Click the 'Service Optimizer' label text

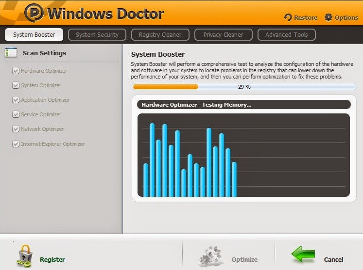pos(41,114)
